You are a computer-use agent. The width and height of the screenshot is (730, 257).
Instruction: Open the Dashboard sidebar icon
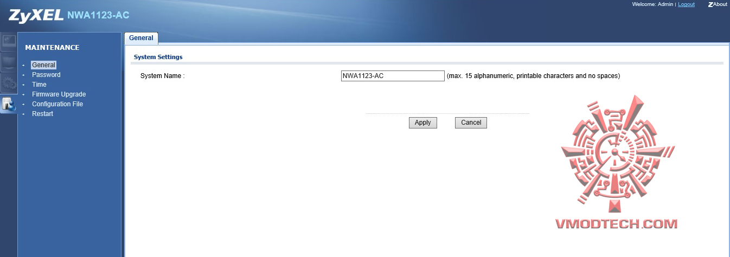point(9,42)
